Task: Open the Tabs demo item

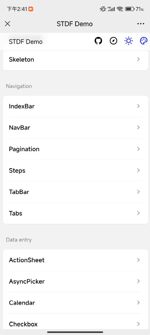Action: (x=75, y=213)
